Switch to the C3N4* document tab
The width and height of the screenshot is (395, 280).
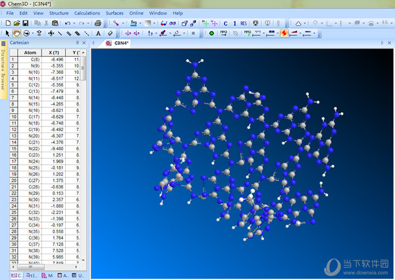118,43
